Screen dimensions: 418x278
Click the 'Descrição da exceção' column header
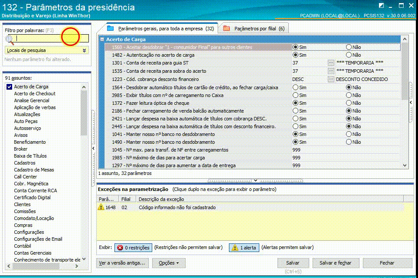pos(270,199)
